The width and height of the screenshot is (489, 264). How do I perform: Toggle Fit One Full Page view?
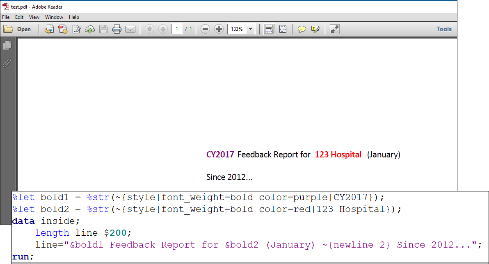click(283, 29)
